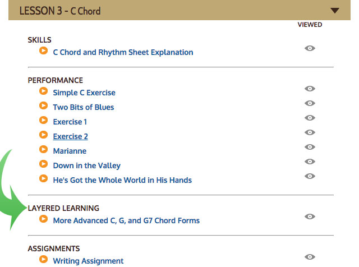The width and height of the screenshot is (359, 267).
Task: Open C Chord and Rhythm Sheet Explanation link
Action: pos(123,52)
